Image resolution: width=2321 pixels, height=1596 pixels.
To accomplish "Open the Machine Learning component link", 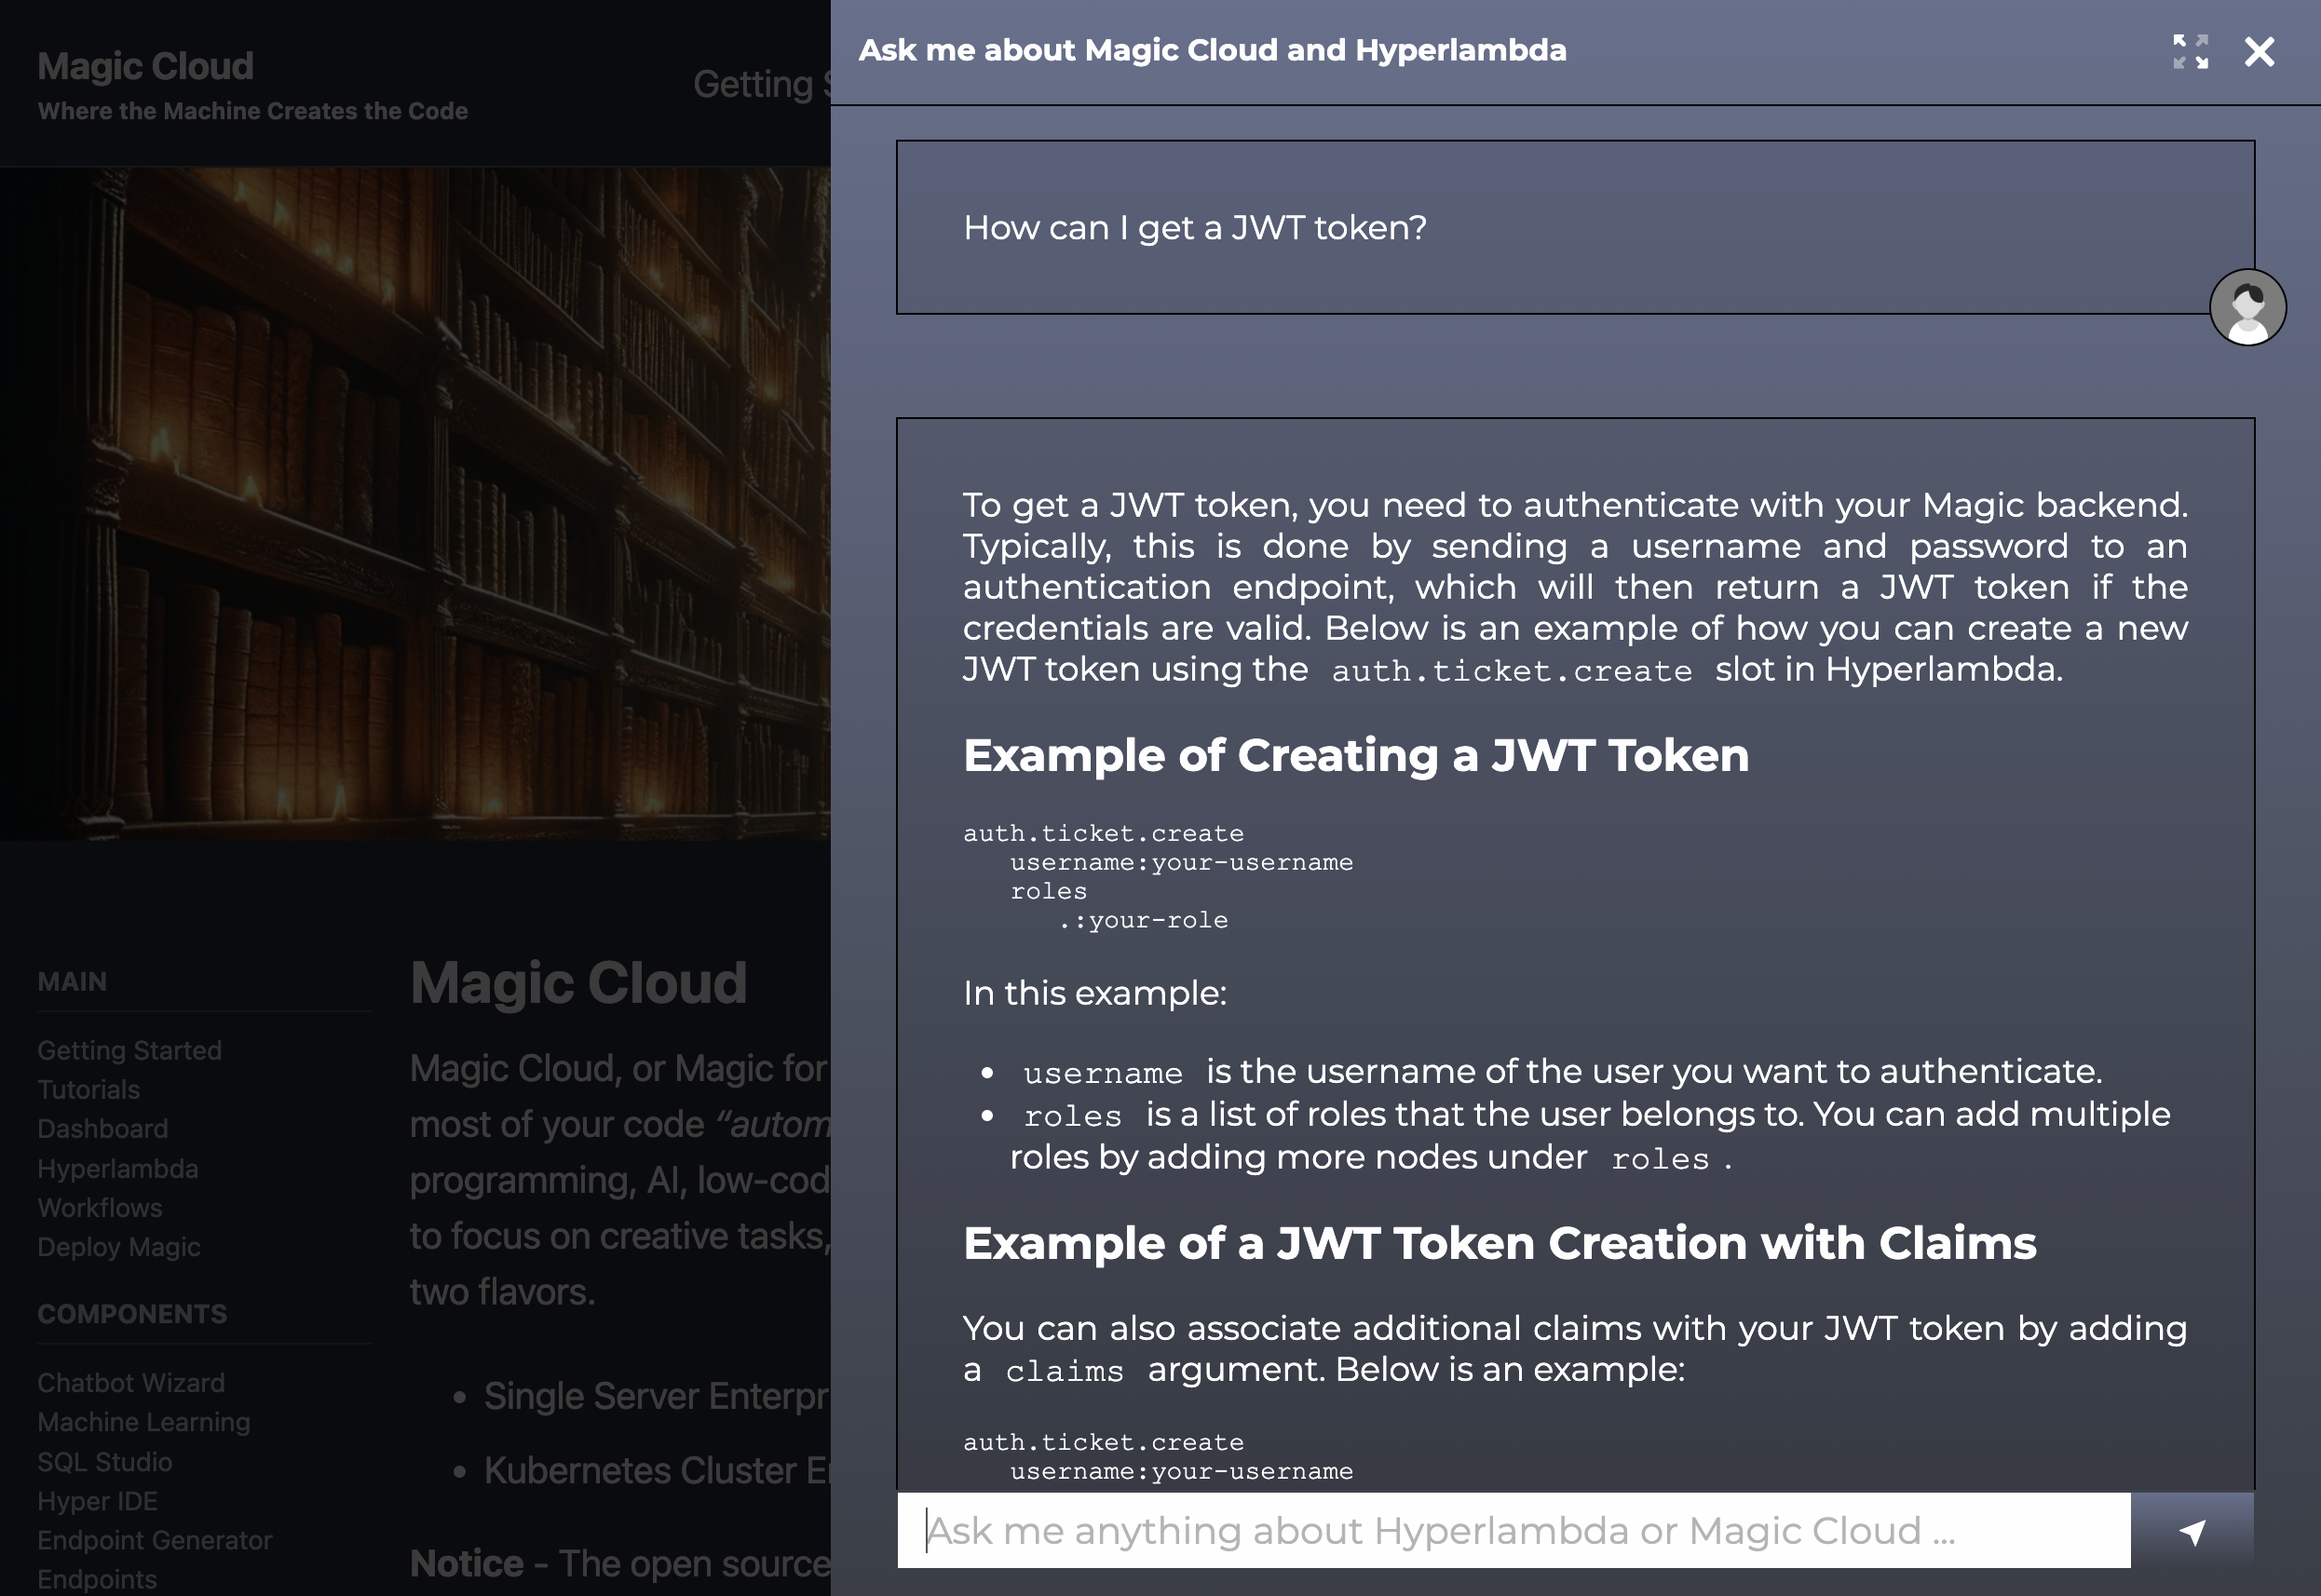I will 143,1422.
